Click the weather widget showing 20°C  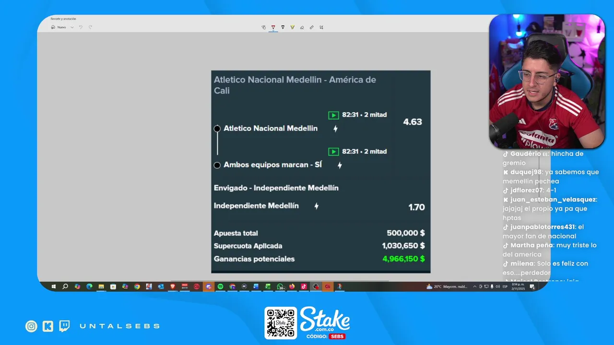click(448, 287)
